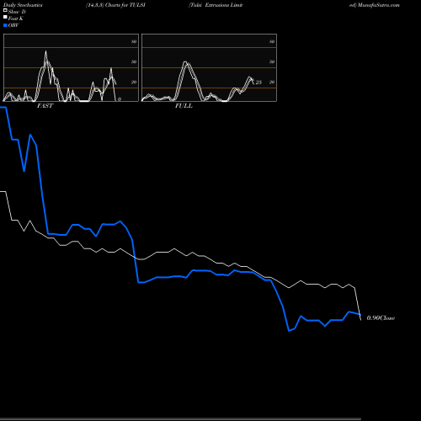Click the '20' axis label in FAST chart

(134, 82)
